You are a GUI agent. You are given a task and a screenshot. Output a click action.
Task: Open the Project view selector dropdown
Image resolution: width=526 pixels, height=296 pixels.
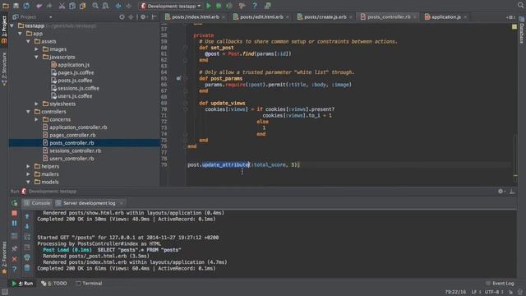(33, 16)
